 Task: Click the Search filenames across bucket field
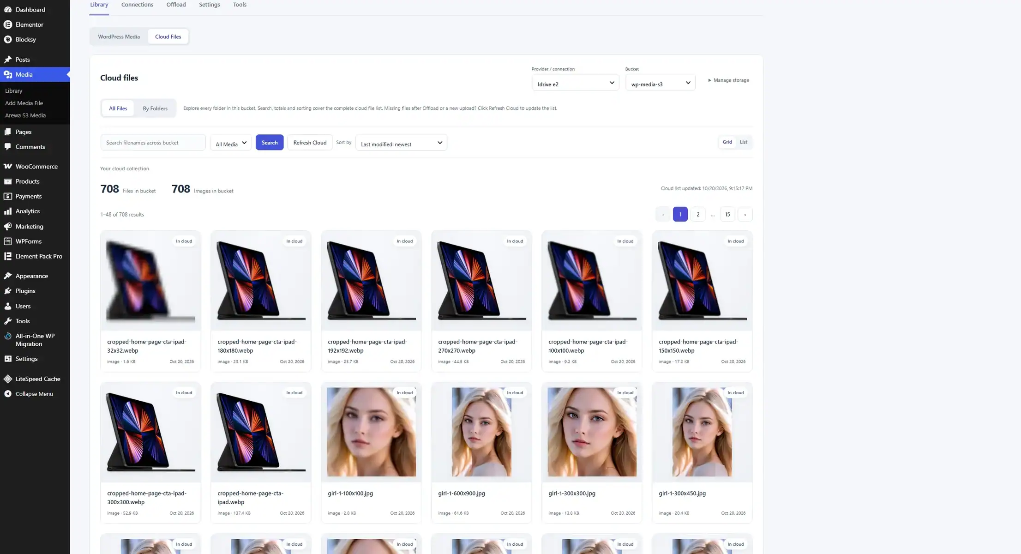153,143
